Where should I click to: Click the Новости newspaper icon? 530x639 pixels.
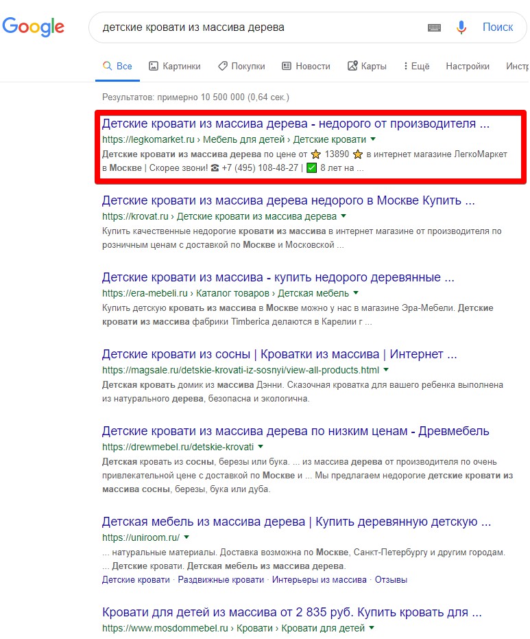tap(287, 66)
